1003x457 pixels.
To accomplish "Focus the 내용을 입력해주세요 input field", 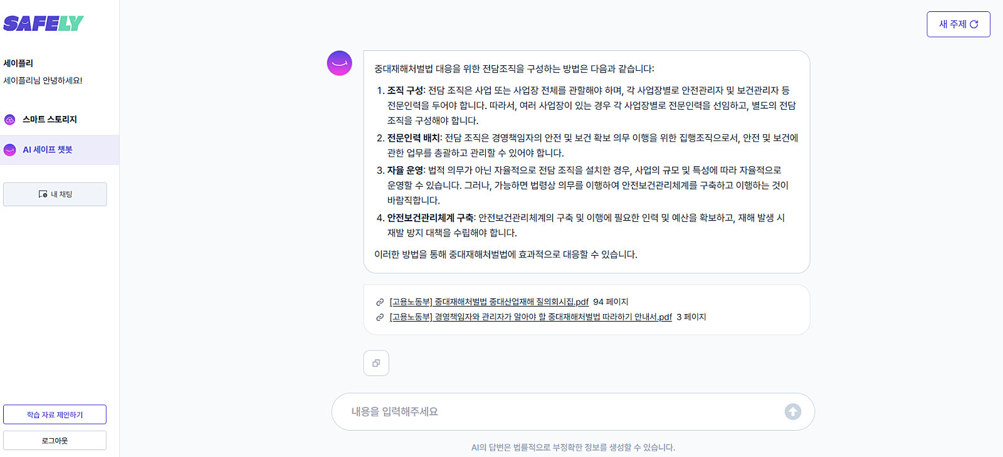I will point(558,412).
